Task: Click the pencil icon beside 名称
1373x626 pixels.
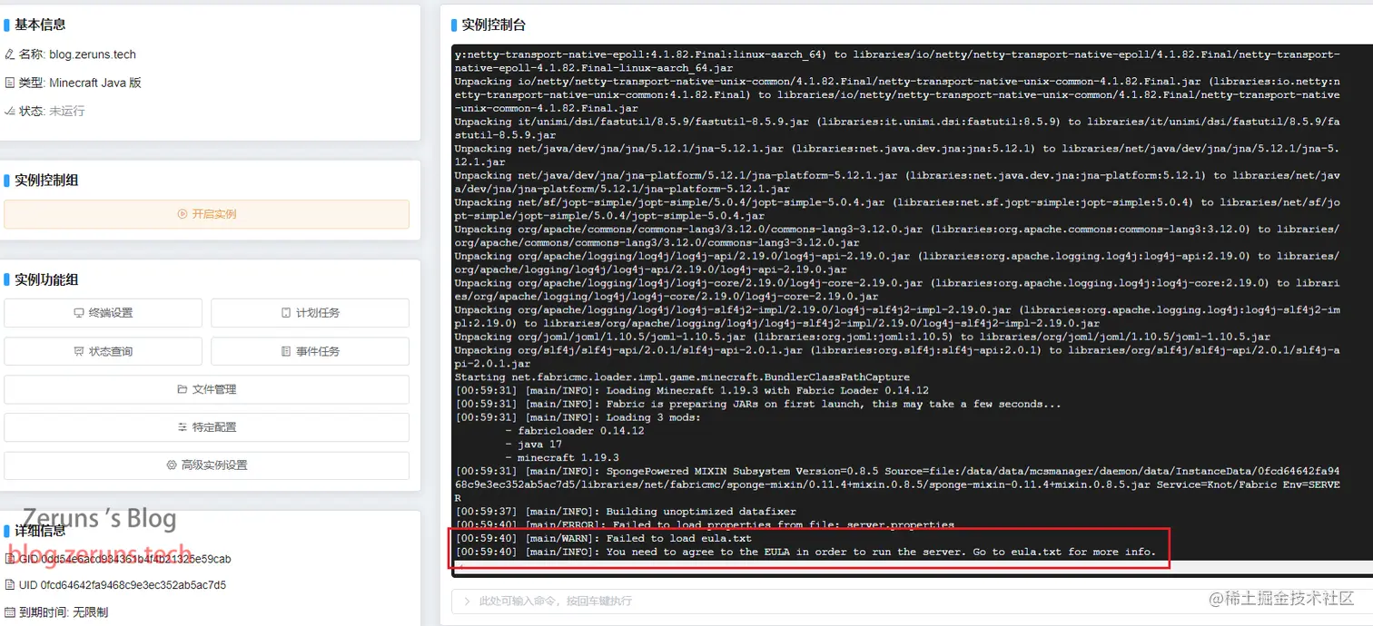Action: tap(10, 54)
